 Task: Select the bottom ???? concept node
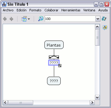54,81
